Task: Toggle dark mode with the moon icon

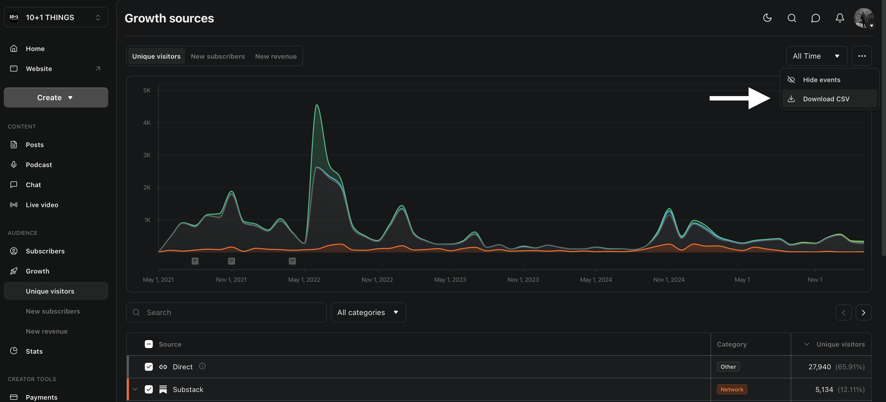Action: (x=767, y=18)
